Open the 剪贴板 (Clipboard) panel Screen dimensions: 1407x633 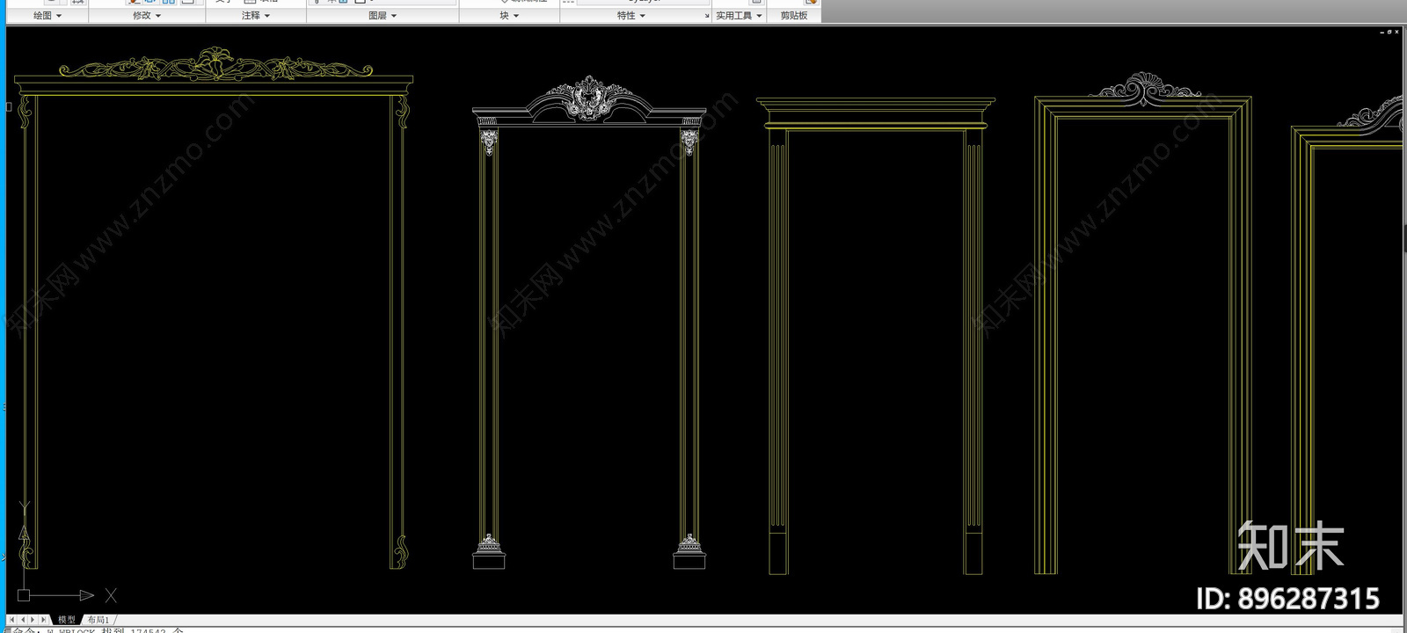point(794,15)
